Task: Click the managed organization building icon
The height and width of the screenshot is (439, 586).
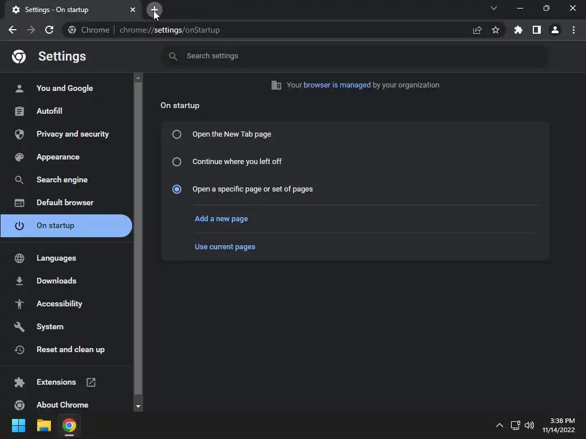Action: click(276, 85)
